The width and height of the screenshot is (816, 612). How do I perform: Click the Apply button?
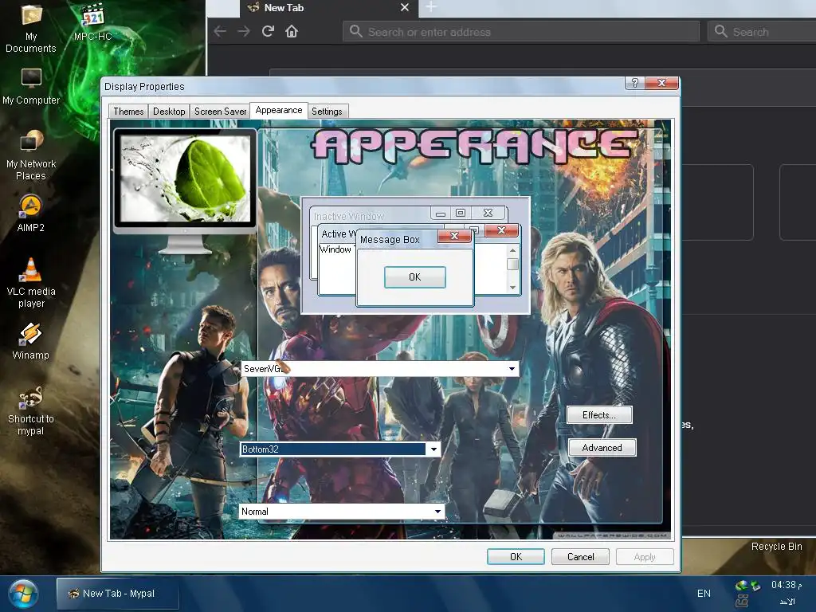pyautogui.click(x=645, y=557)
